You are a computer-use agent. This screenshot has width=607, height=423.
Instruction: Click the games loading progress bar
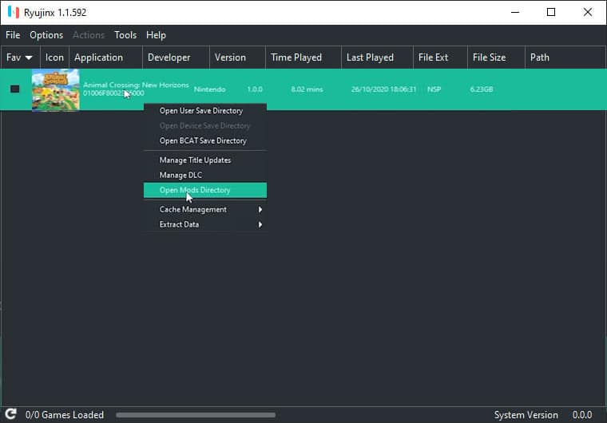point(196,415)
